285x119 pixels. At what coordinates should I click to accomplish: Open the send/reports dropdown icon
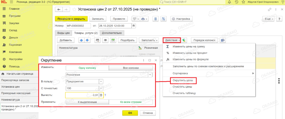point(136,19)
